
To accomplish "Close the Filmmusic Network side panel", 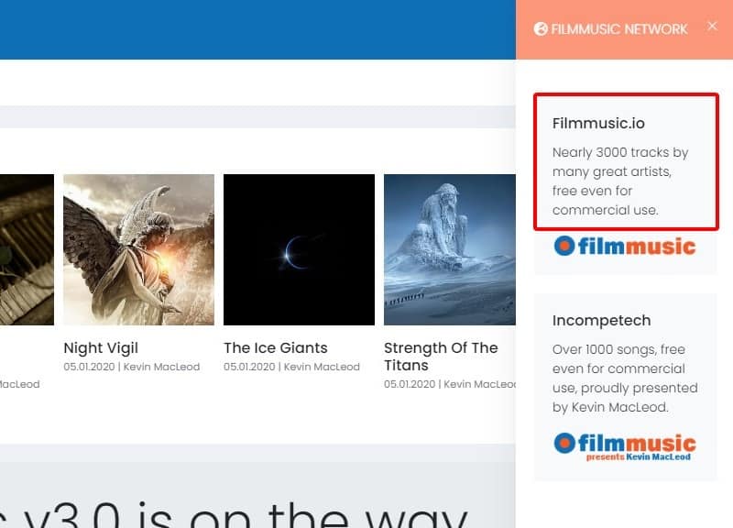I will [712, 27].
